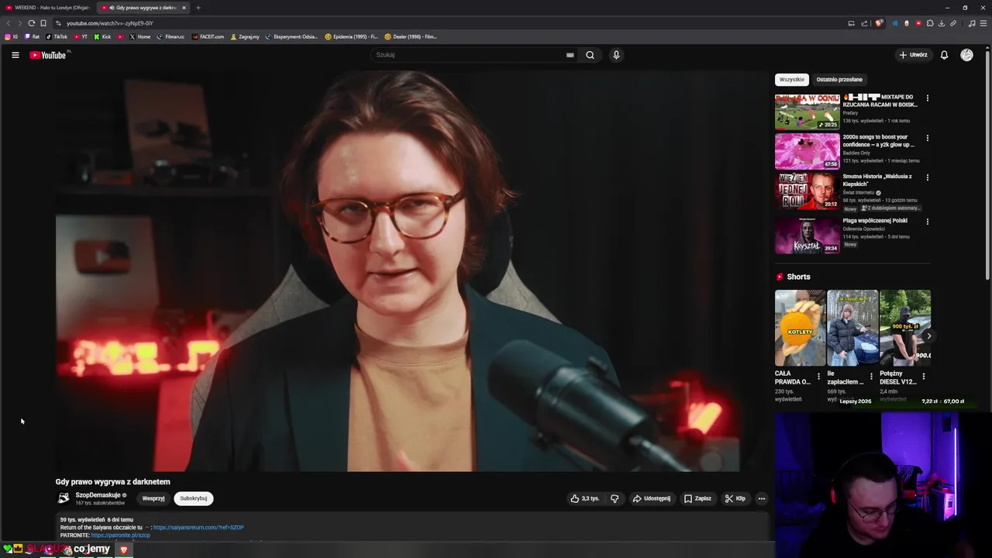
Task: Start voice search with the microphone icon
Action: point(616,55)
